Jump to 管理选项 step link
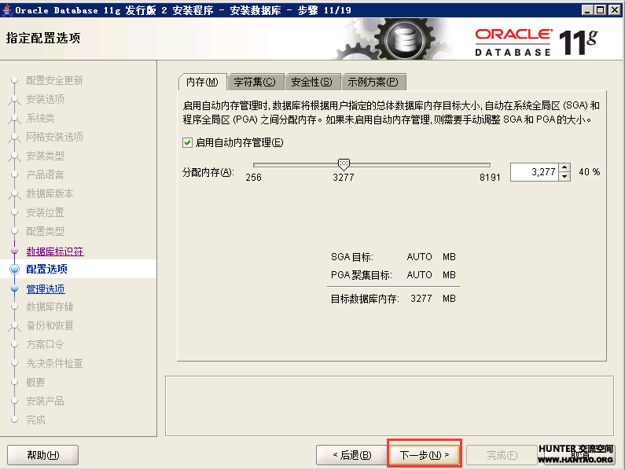625x470 pixels. pyautogui.click(x=46, y=288)
